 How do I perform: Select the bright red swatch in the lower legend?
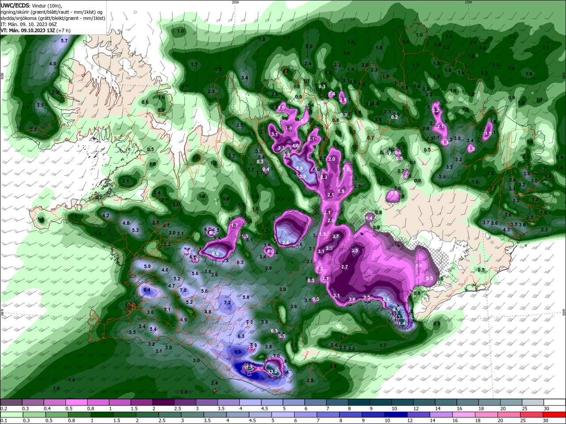(555, 415)
